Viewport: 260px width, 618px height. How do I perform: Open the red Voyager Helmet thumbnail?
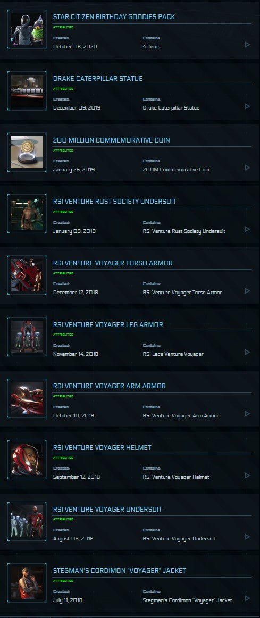tap(27, 460)
